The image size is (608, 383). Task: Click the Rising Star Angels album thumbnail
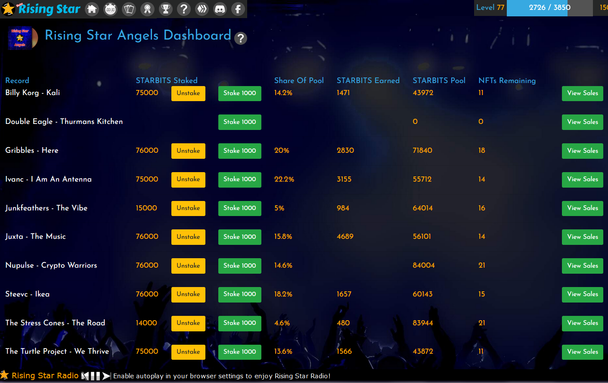coord(22,38)
